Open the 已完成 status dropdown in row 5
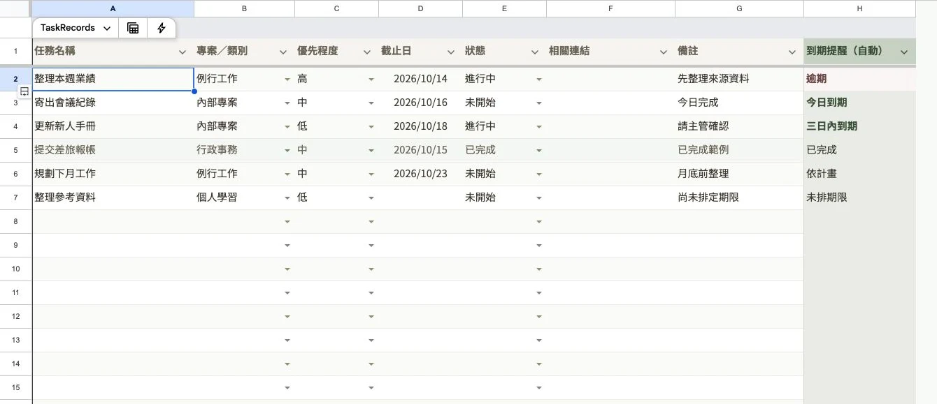This screenshot has height=404, width=937. [539, 151]
